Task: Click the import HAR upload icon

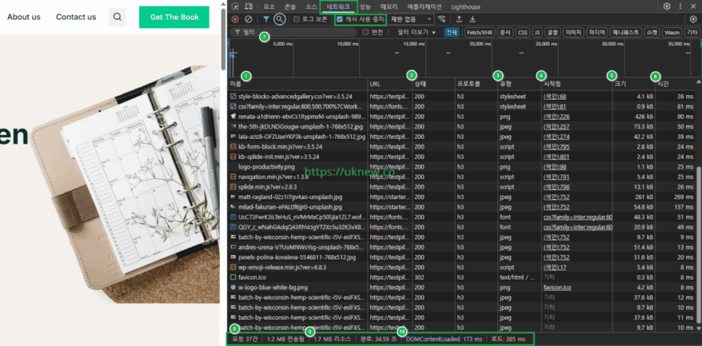Action: [x=459, y=19]
